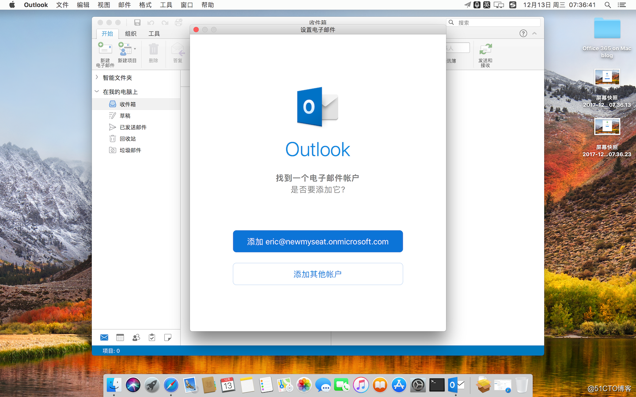The height and width of the screenshot is (397, 636).
Task: Click the Delete (删除) trash icon
Action: tap(153, 49)
